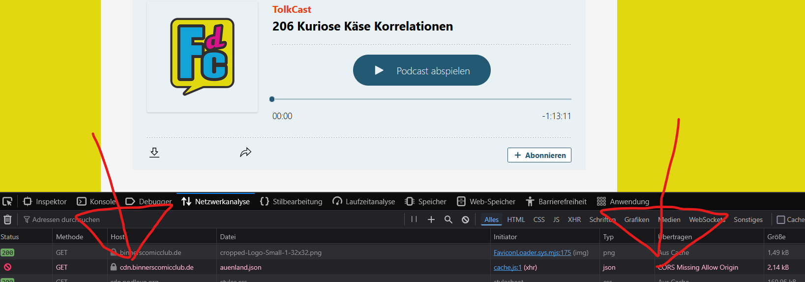Sort by the Methode column header
Screen dimensions: 805x282
tap(80, 237)
